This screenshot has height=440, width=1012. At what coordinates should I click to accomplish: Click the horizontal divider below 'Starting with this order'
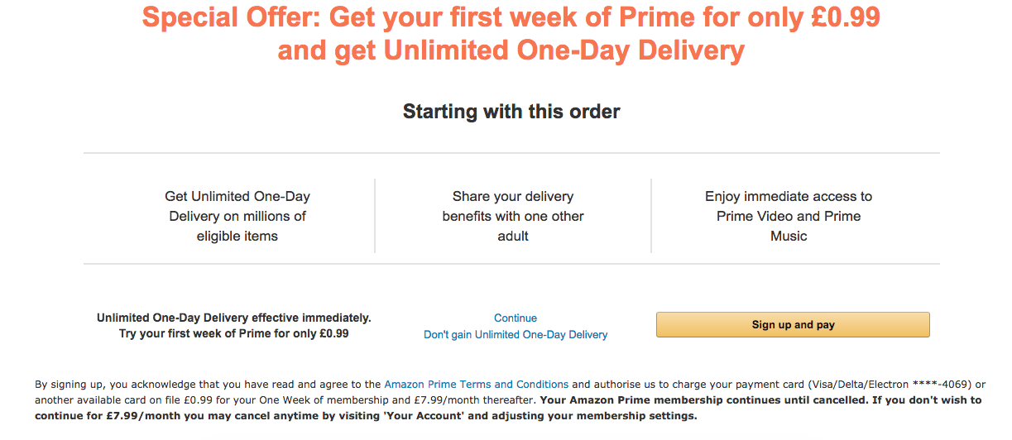point(511,153)
